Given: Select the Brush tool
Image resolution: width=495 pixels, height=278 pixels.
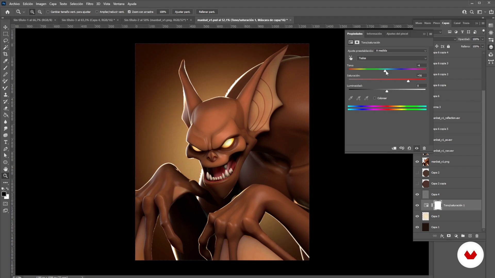Looking at the screenshot, I should tap(5, 68).
